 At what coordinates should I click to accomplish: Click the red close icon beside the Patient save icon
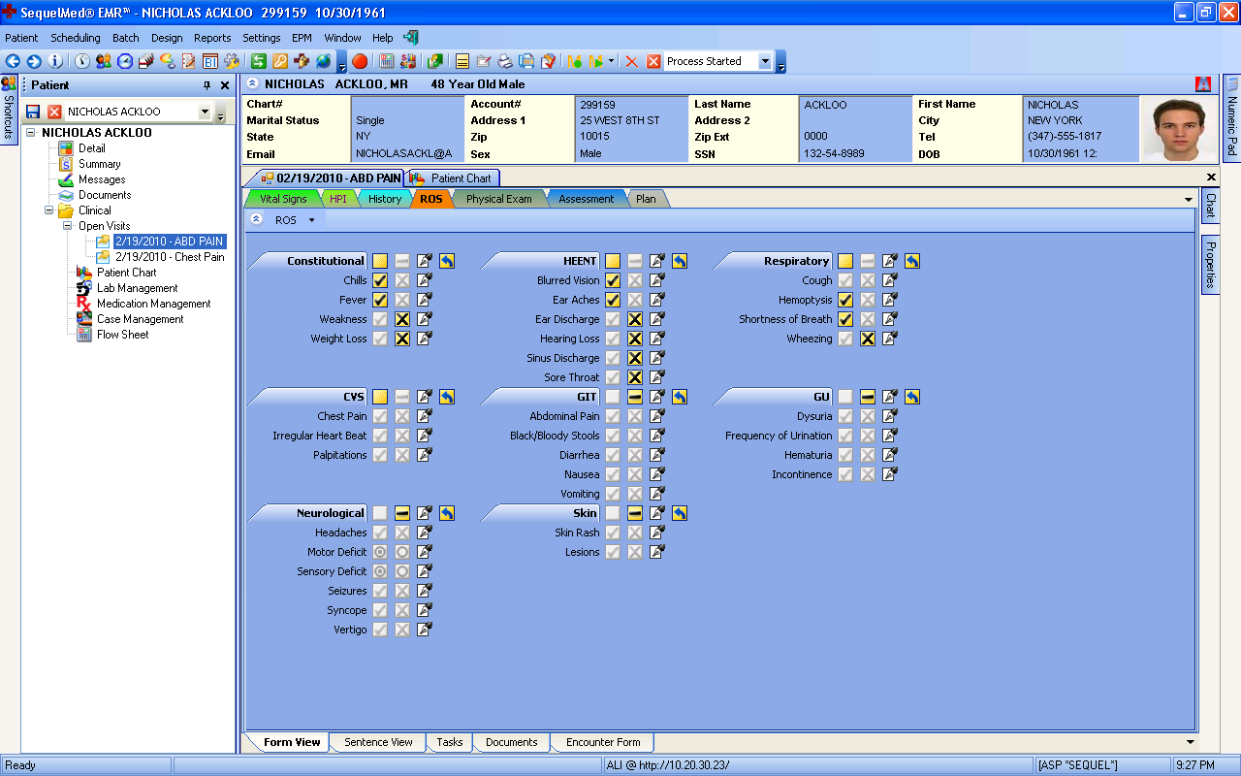(x=54, y=112)
